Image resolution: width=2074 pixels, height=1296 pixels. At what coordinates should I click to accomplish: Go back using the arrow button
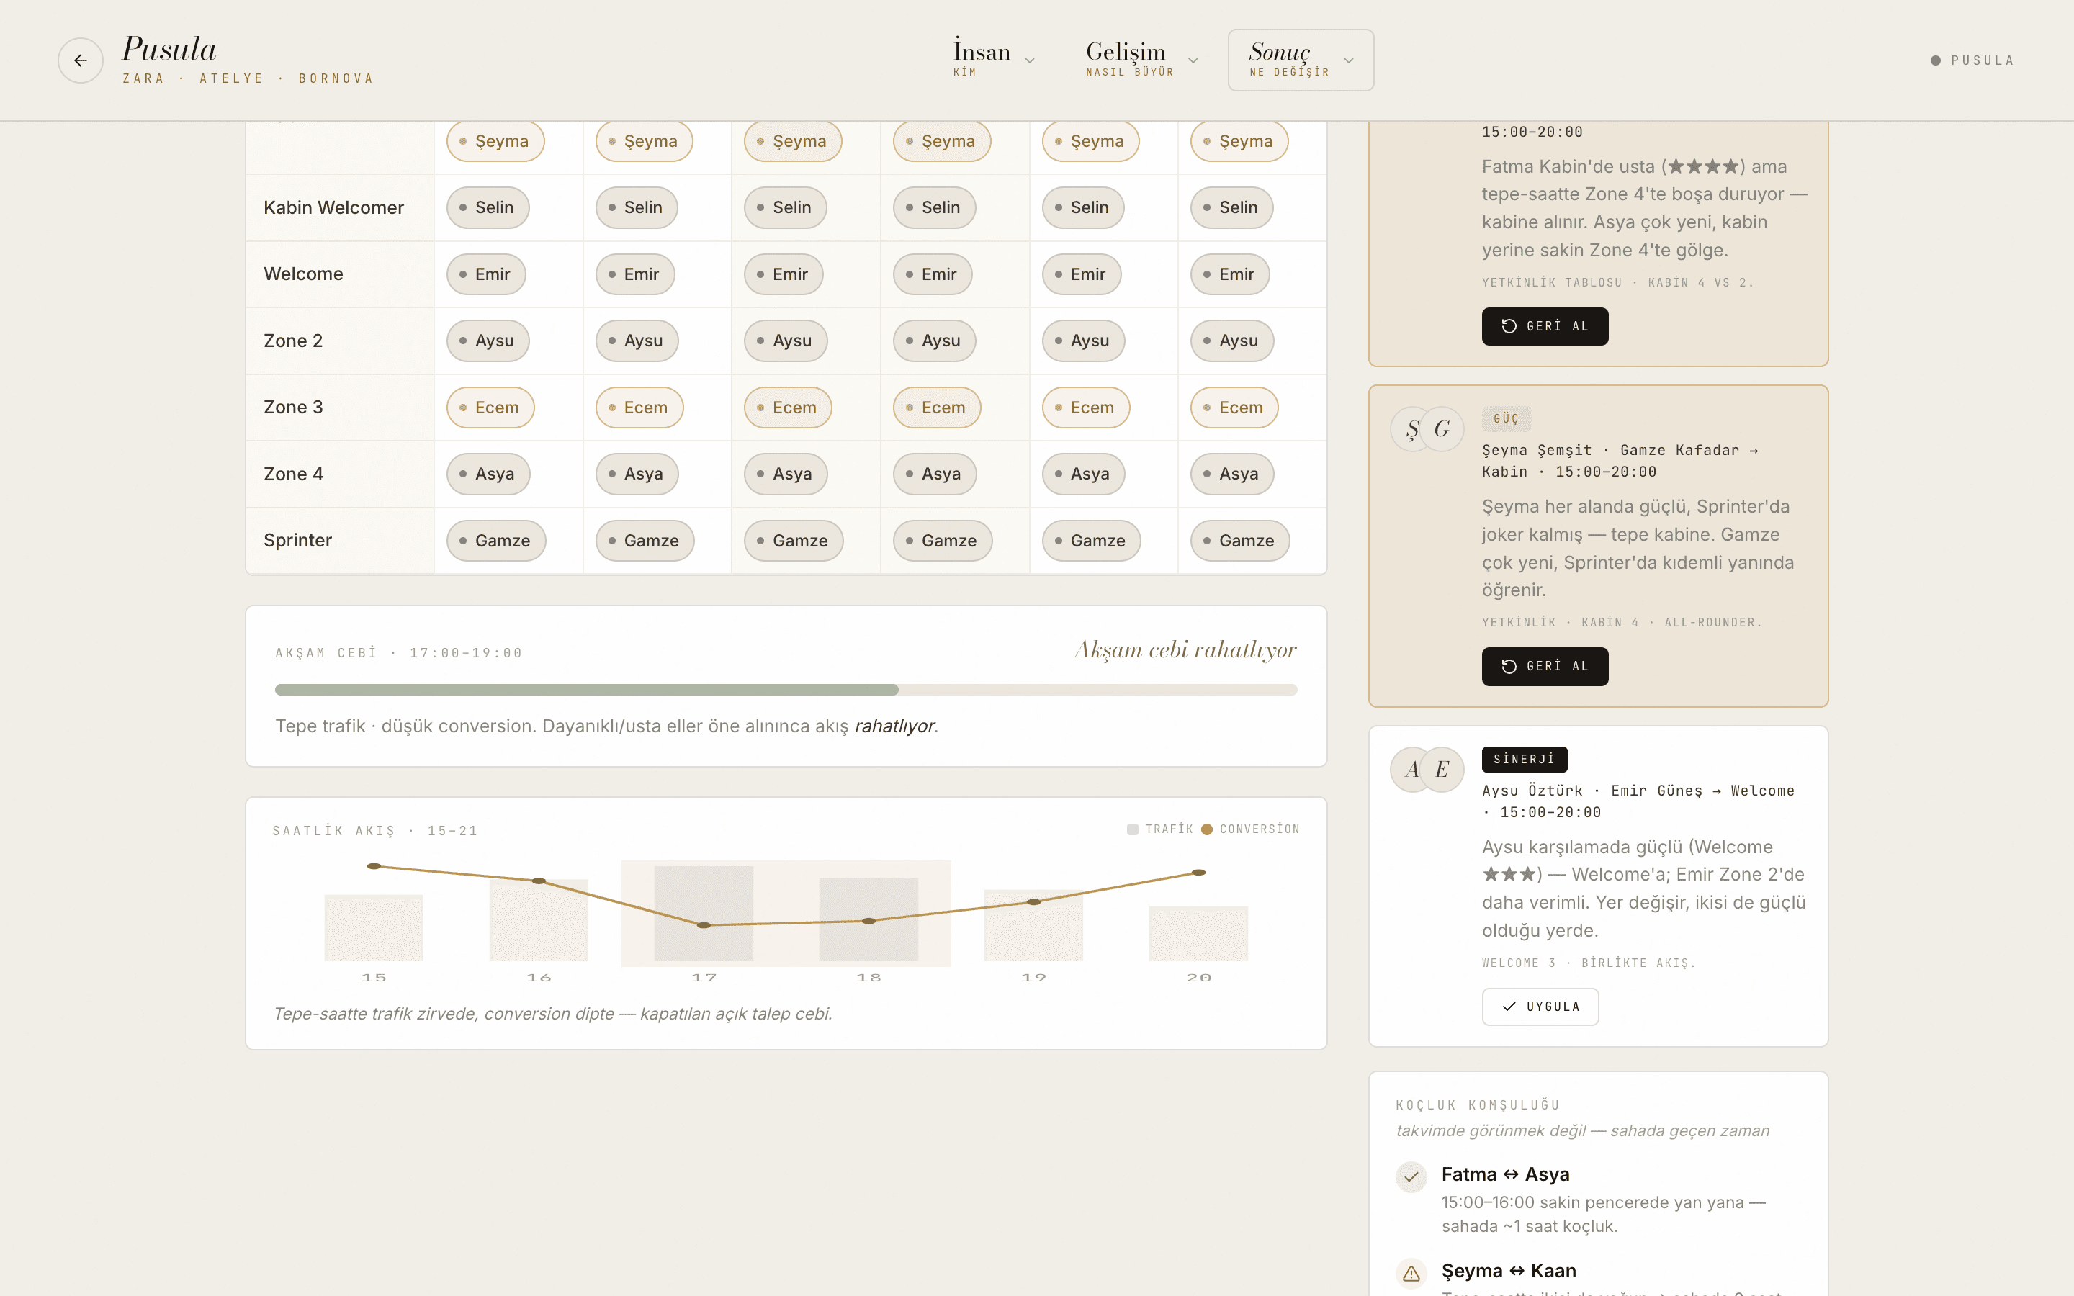click(x=81, y=60)
